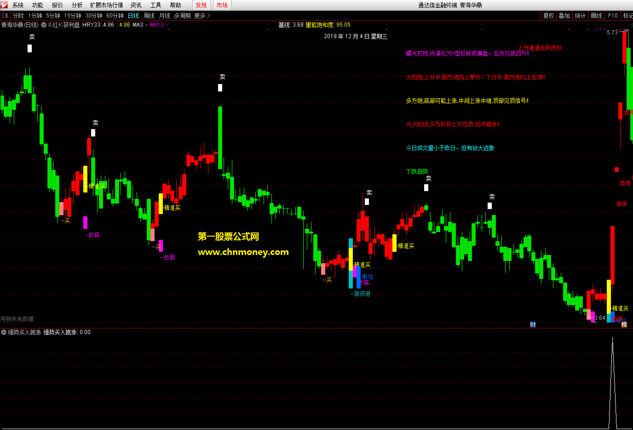Select the 日线 daily period
The image size is (633, 430).
tap(133, 16)
